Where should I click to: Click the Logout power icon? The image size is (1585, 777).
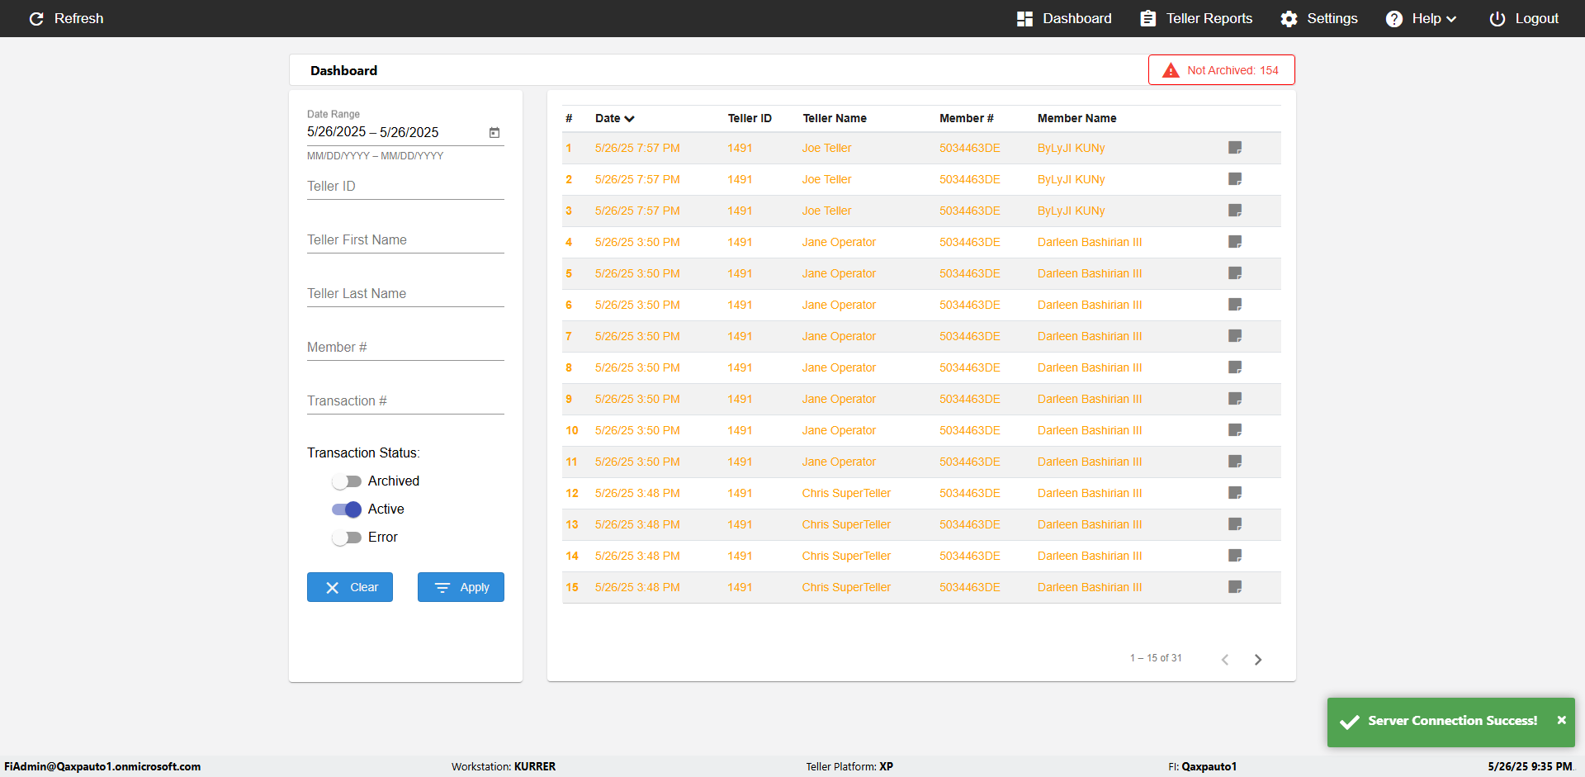pyautogui.click(x=1497, y=18)
